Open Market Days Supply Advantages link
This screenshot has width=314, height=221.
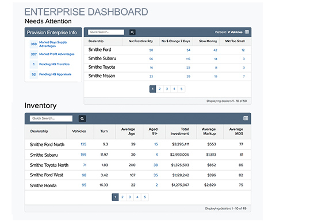53,44
